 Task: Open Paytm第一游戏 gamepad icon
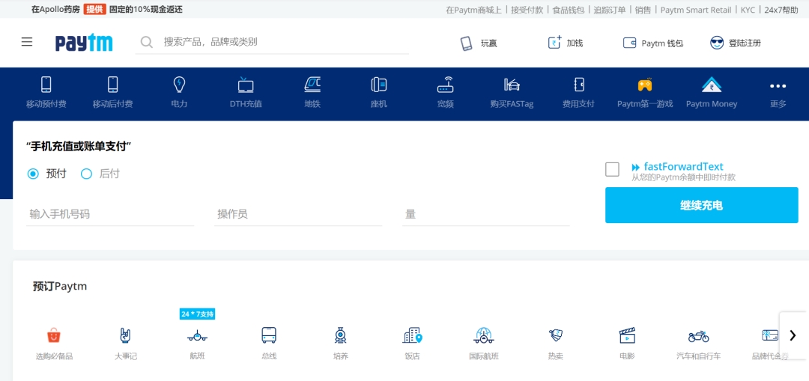(645, 85)
